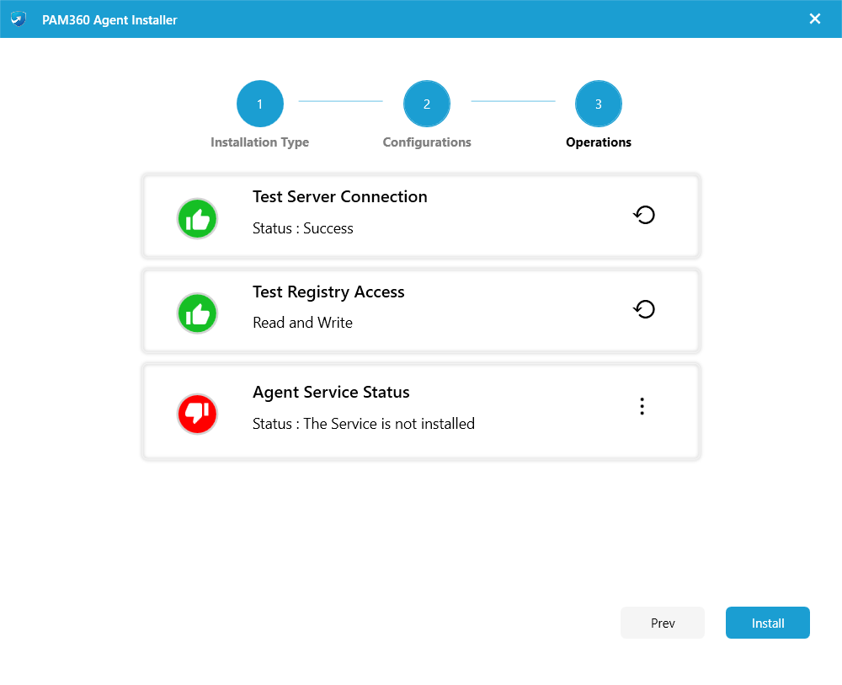This screenshot has width=842, height=685.
Task: Go to step 1 circle
Action: 260,104
